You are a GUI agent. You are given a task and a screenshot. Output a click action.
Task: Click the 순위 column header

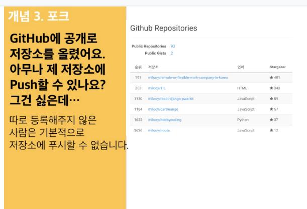(138, 67)
